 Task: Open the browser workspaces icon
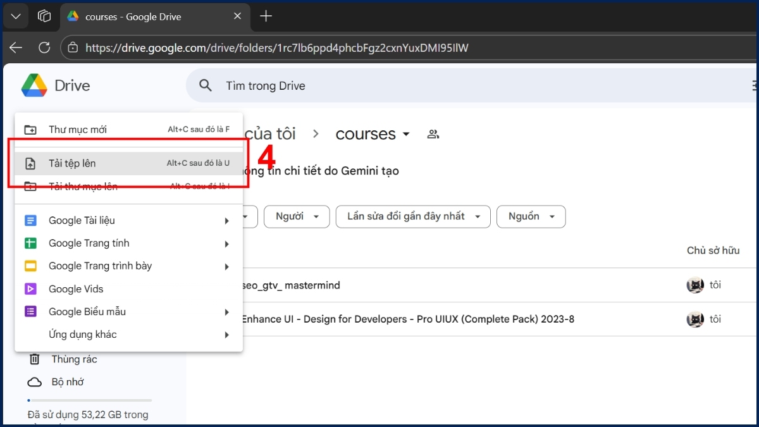44,16
